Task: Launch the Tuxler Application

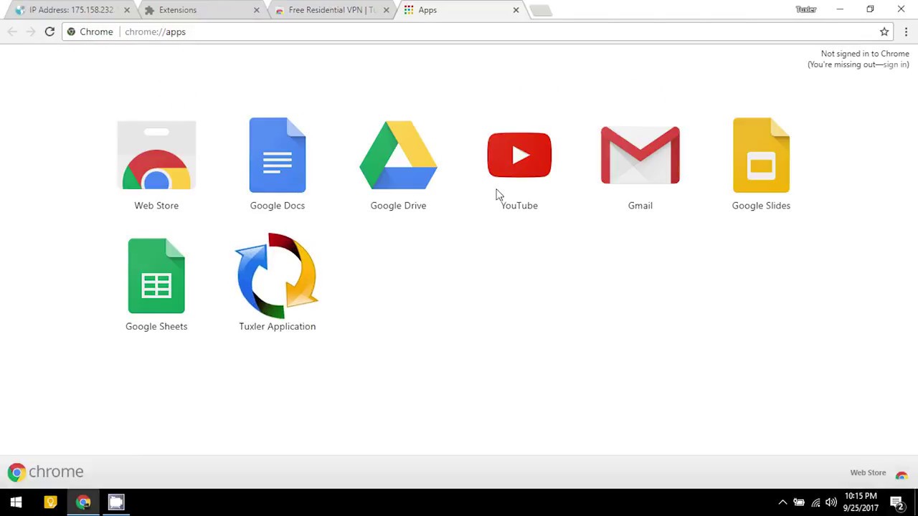Action: (x=278, y=282)
